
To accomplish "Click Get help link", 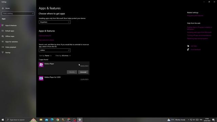I will pos(194,46).
